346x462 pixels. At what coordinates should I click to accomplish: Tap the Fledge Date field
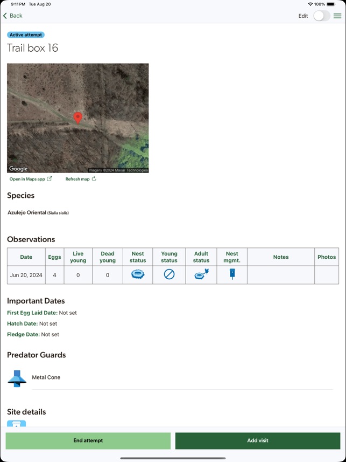coord(33,334)
